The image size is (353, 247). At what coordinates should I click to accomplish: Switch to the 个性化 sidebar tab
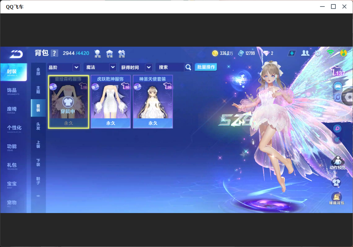[x=13, y=128]
